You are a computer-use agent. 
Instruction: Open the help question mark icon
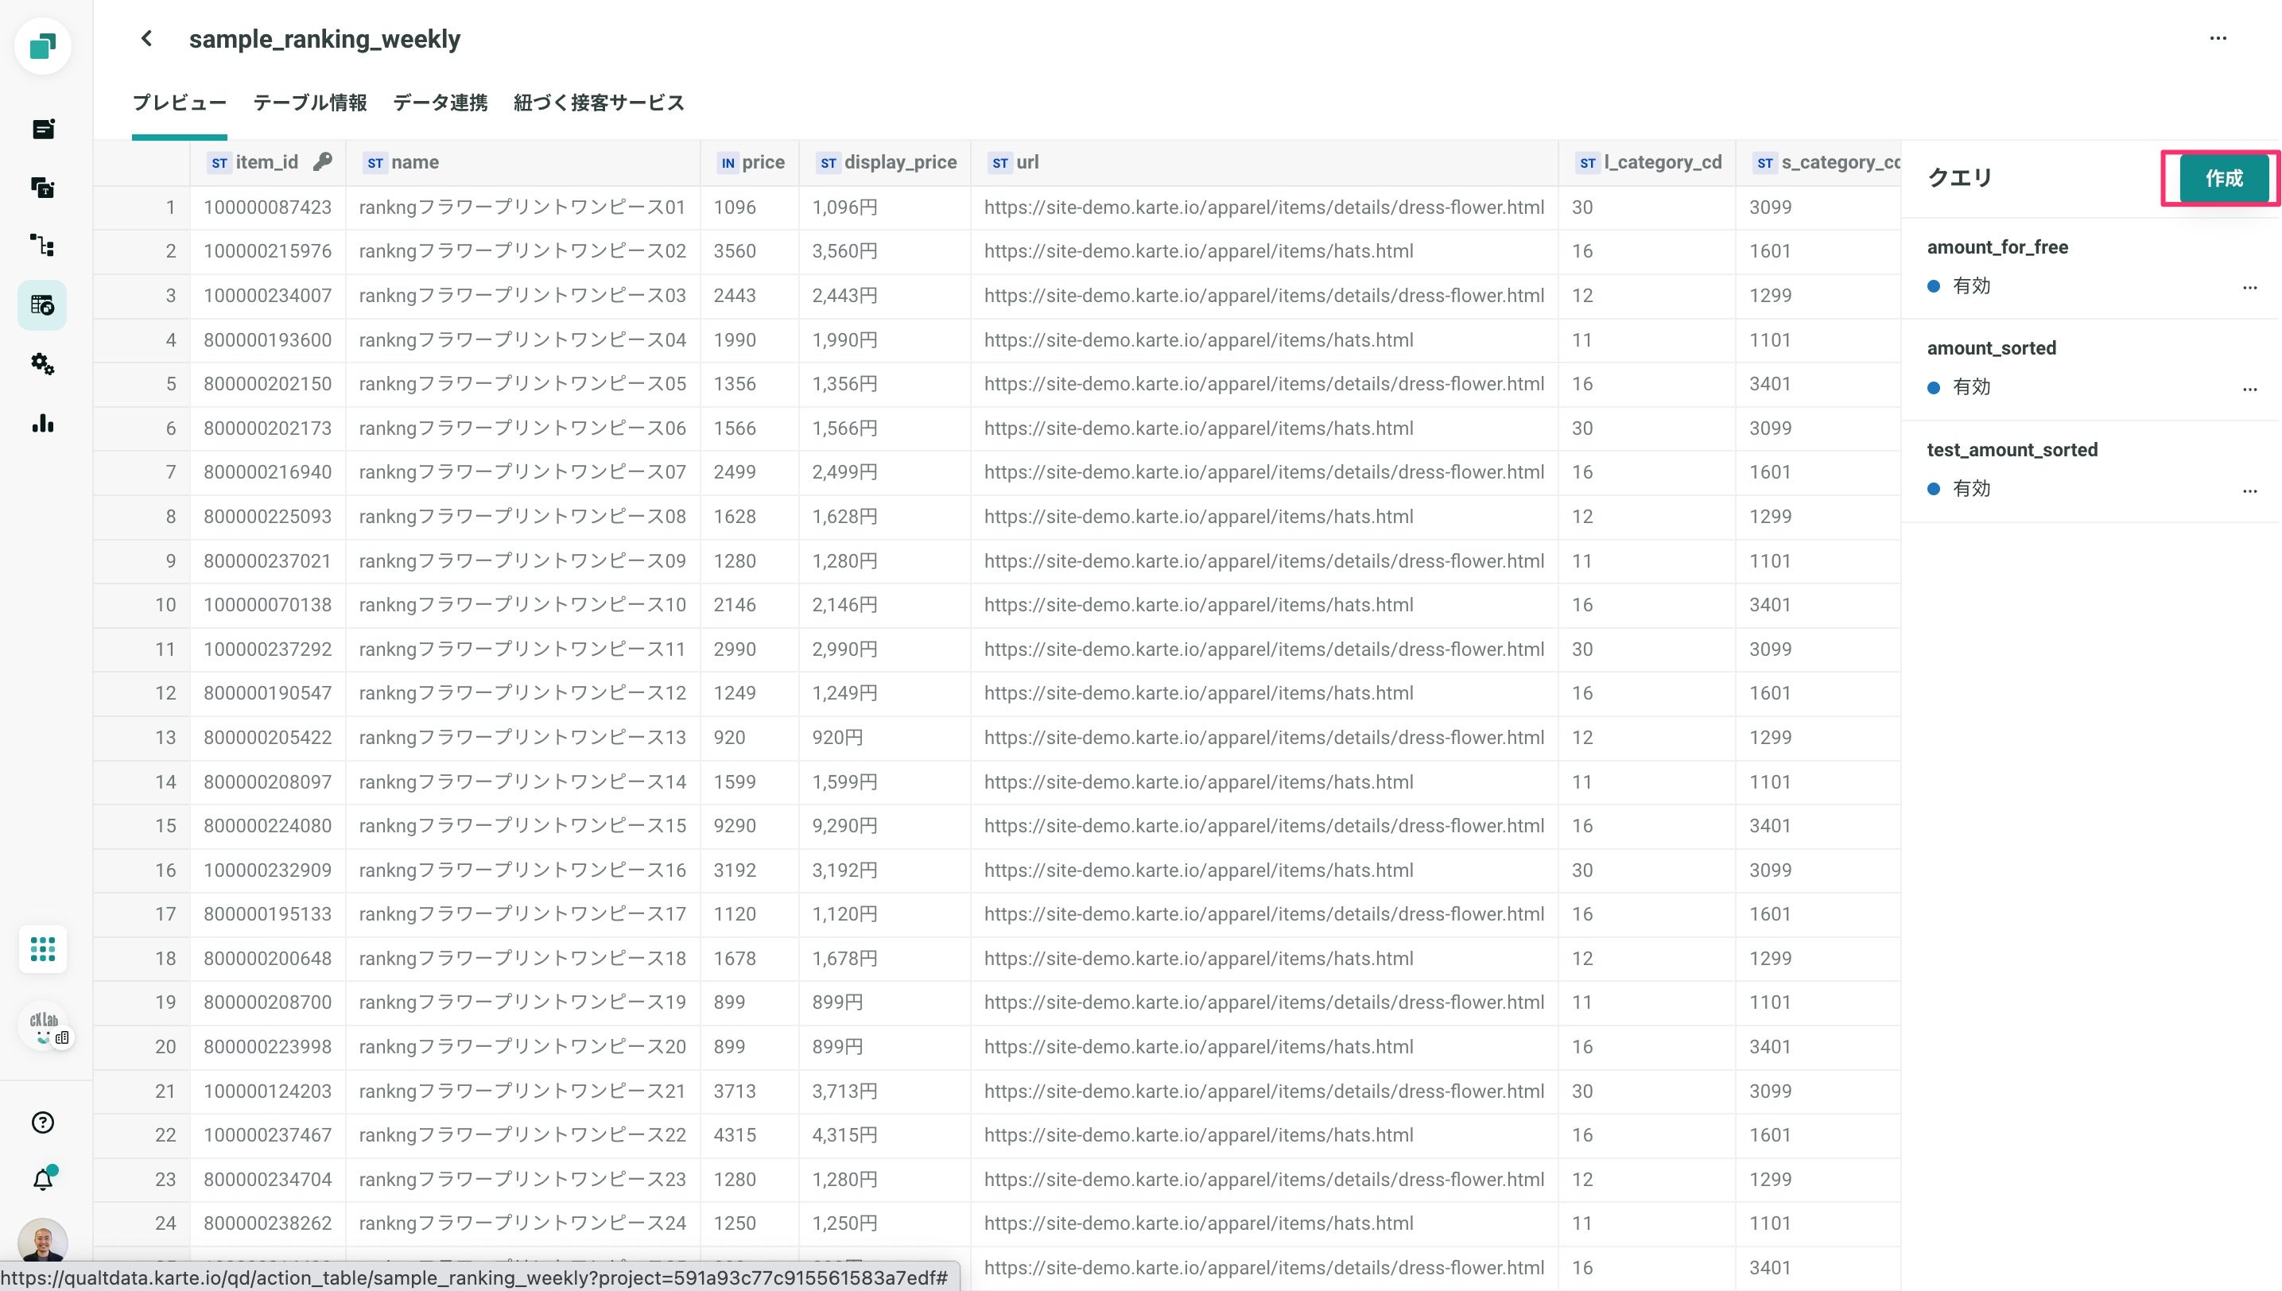click(x=43, y=1122)
